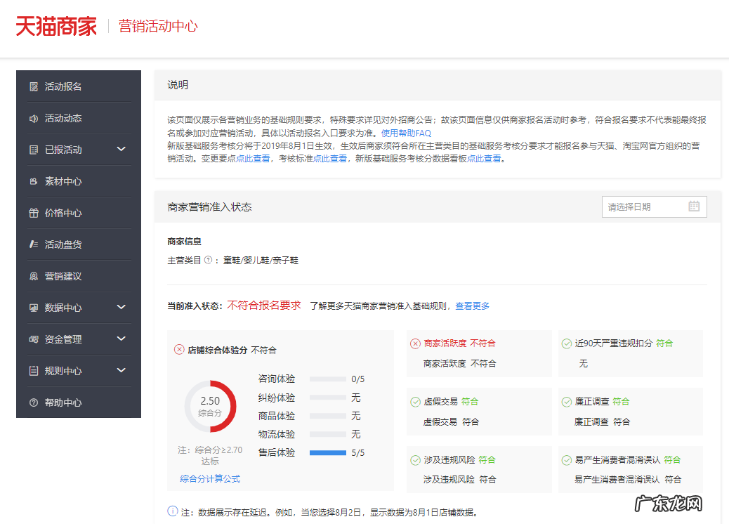Image resolution: width=729 pixels, height=524 pixels.
Task: Click the green check icon beside 虚假交易
Action: click(x=414, y=402)
